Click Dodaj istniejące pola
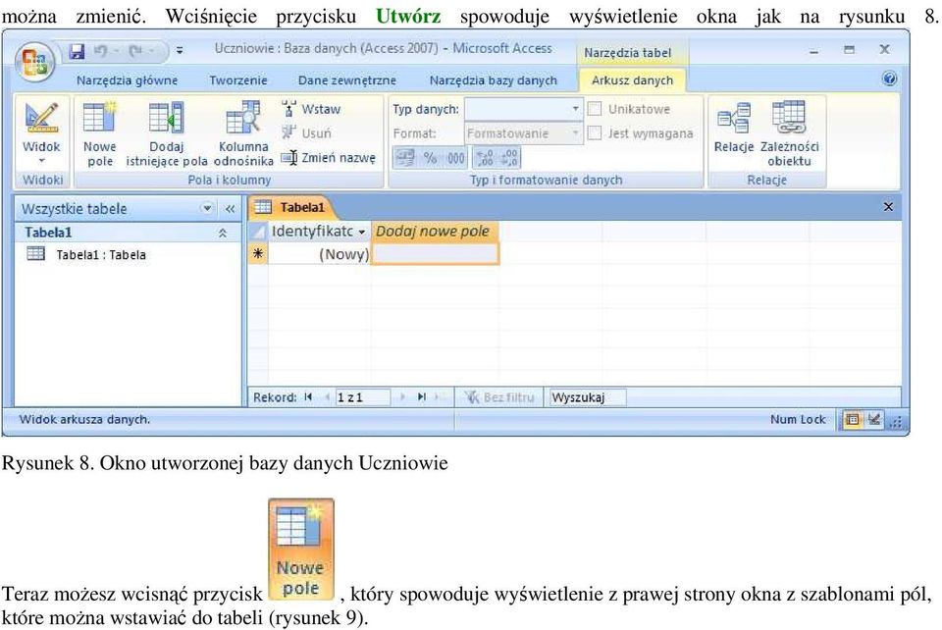 [167, 133]
